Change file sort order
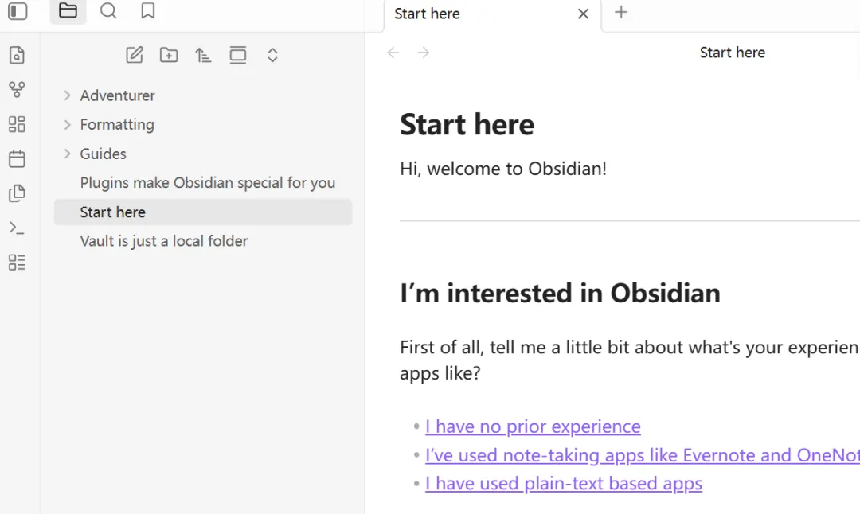 point(204,55)
